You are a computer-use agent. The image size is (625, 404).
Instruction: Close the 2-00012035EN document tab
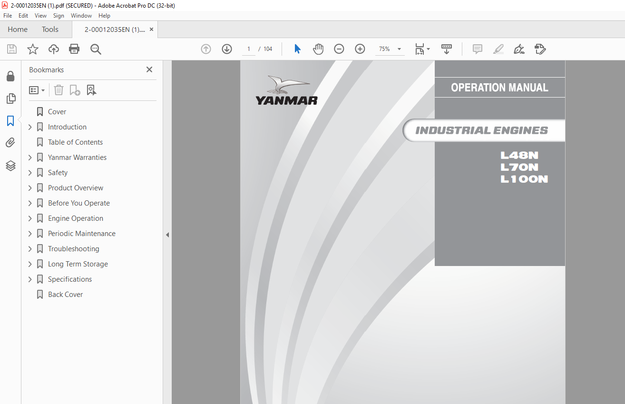[152, 30]
